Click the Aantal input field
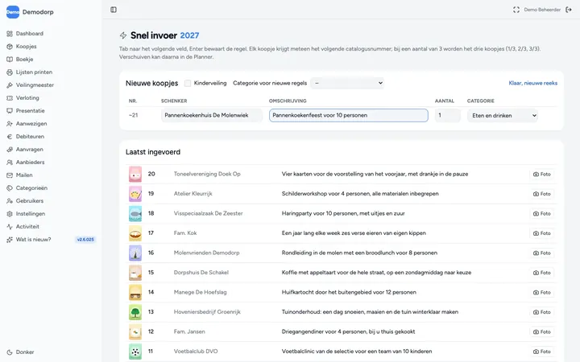Screen dimensions: 580x362 pyautogui.click(x=448, y=115)
